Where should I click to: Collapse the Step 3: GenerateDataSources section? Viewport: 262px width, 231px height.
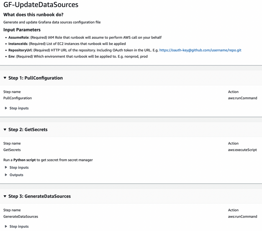pos(5,196)
